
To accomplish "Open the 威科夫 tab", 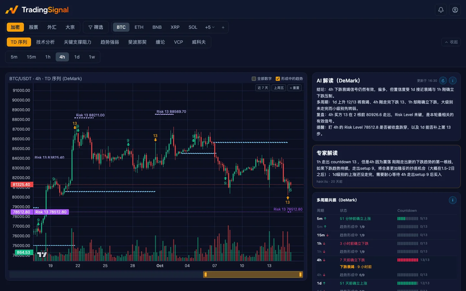I will tap(199, 42).
